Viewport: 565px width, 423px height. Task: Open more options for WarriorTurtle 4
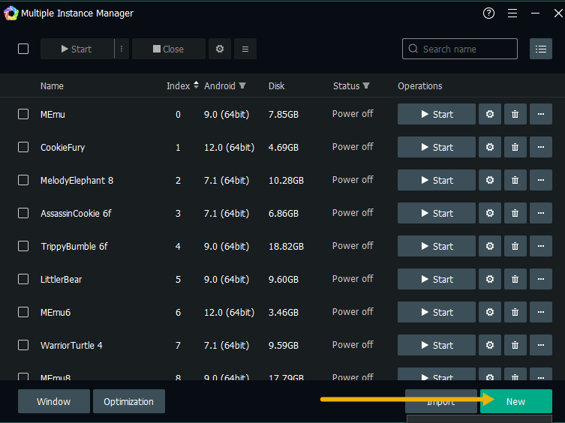tap(541, 345)
